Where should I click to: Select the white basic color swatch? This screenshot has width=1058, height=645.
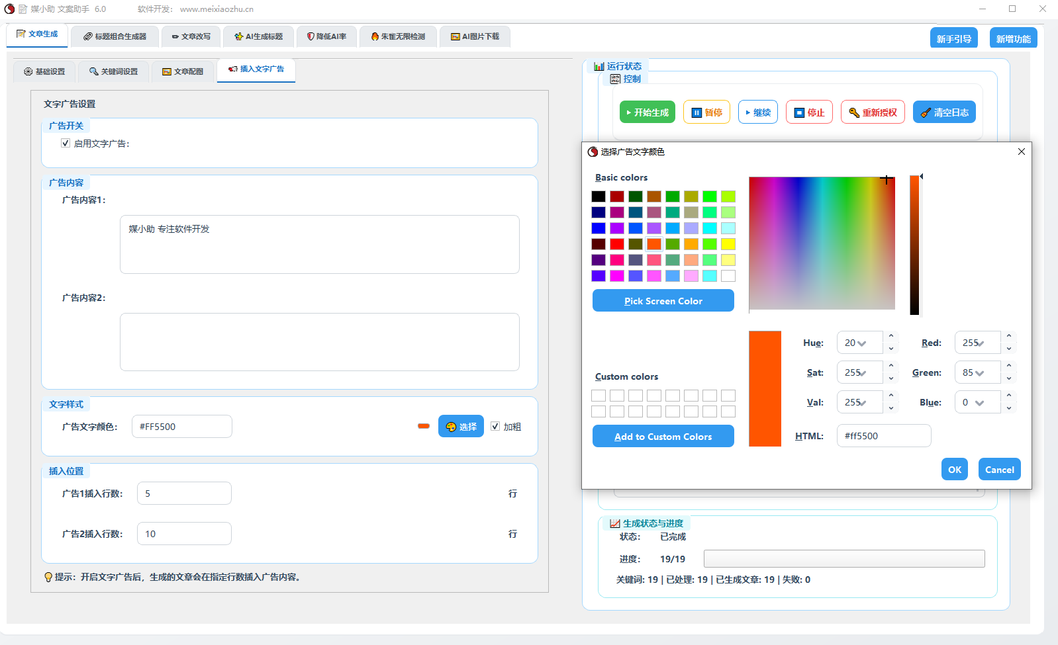[728, 276]
